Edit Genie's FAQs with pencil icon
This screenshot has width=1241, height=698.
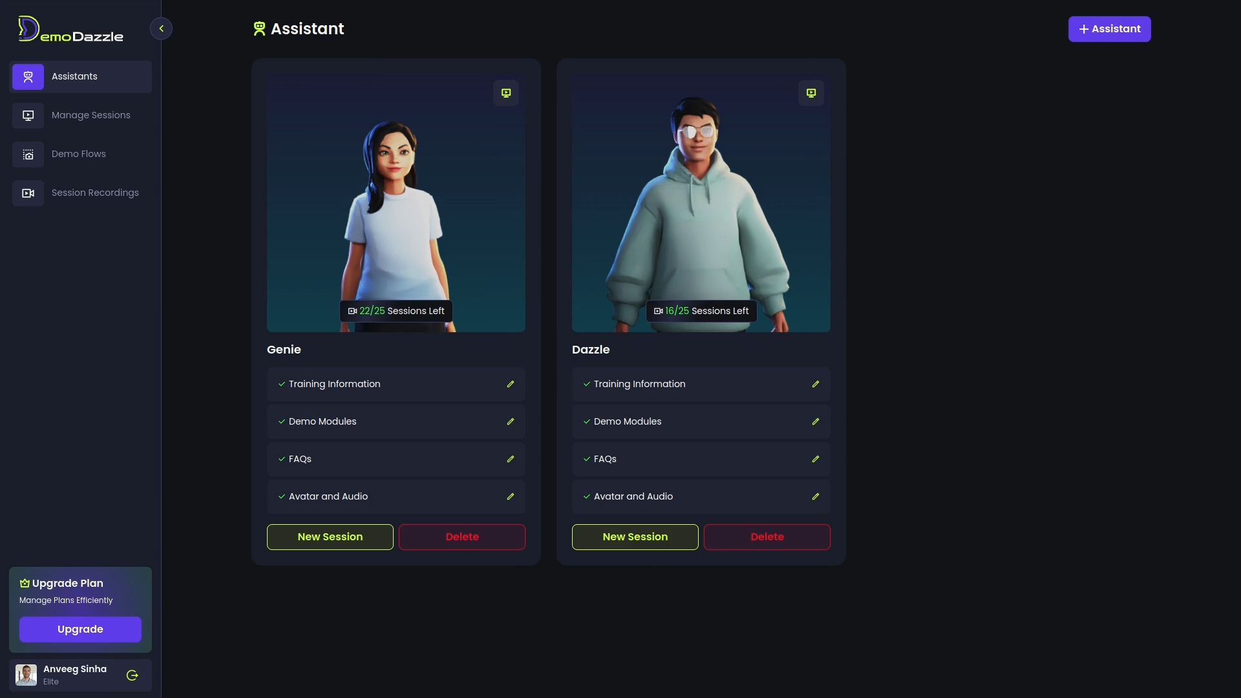pyautogui.click(x=511, y=459)
